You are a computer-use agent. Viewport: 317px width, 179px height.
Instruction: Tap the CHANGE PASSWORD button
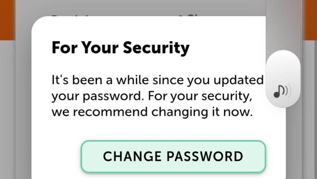[173, 156]
